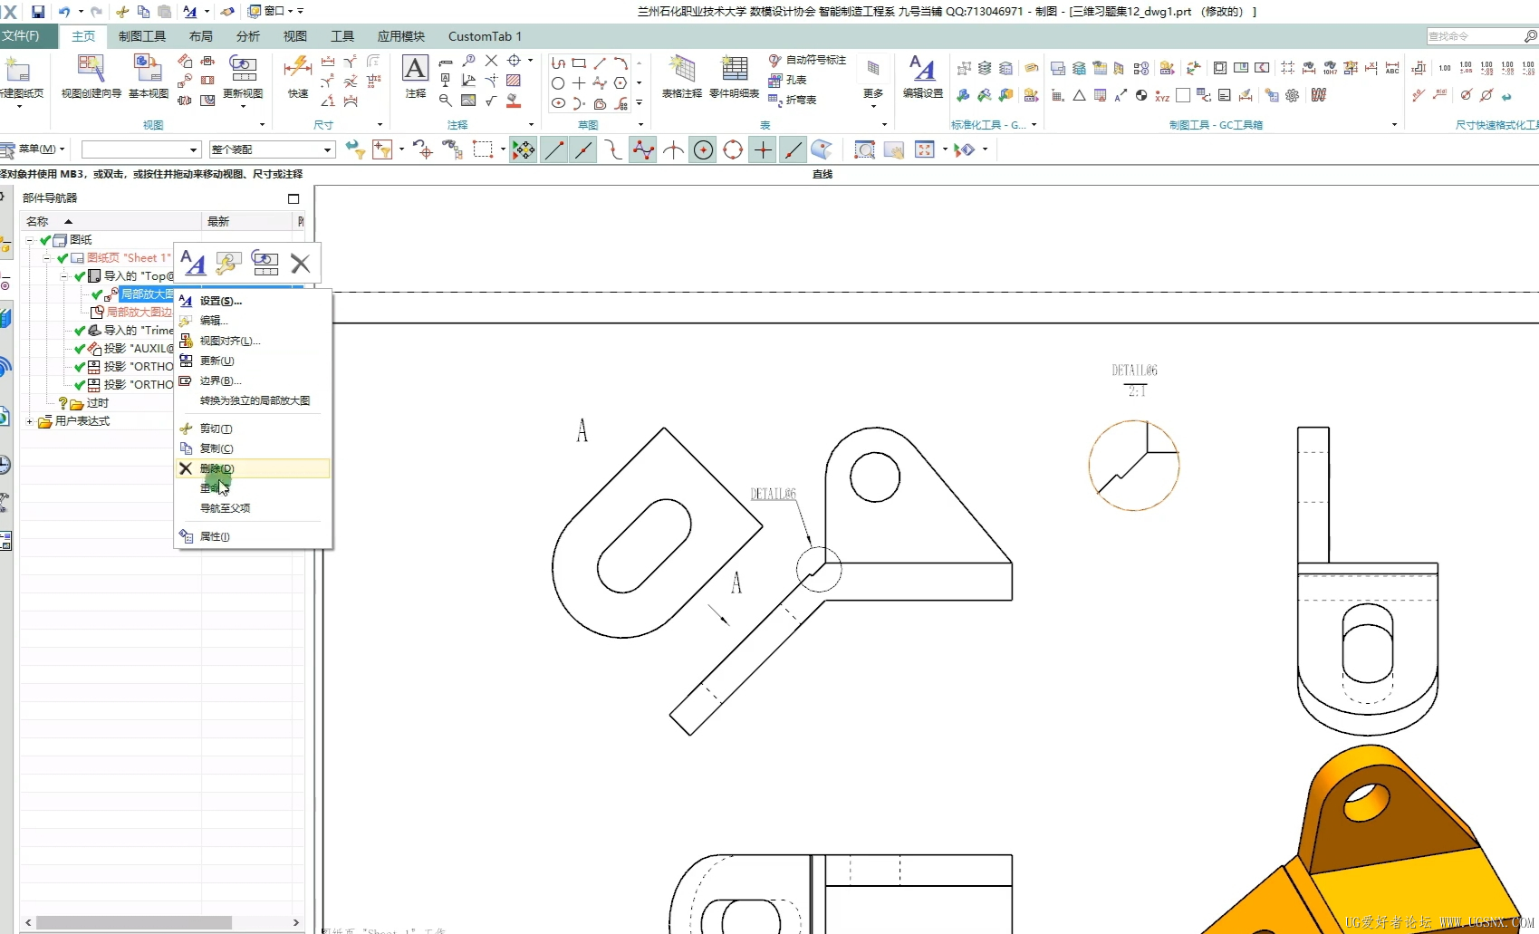Switch to the Drafting Tools (制图工具) tab
Screen dimensions: 1539x934
click(142, 36)
